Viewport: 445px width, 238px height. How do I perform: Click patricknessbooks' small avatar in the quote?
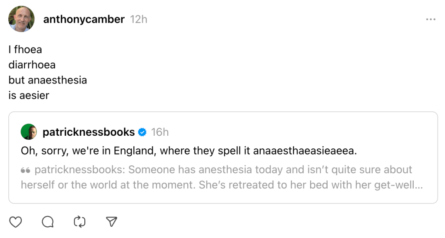click(29, 132)
